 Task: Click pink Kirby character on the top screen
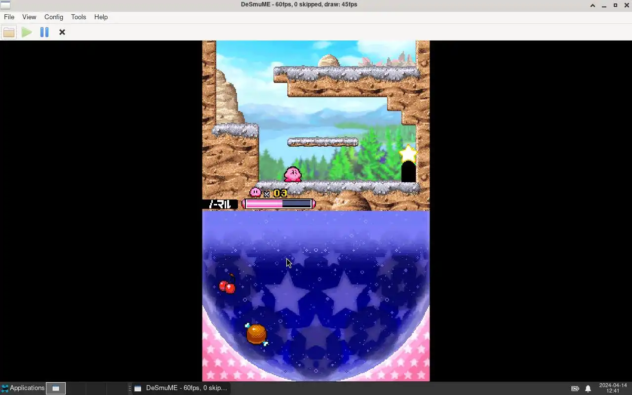(293, 174)
